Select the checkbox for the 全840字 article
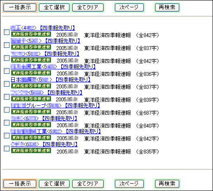The image size is (213, 191). click(x=6, y=122)
